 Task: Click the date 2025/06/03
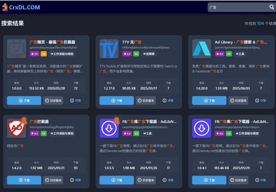(241, 88)
